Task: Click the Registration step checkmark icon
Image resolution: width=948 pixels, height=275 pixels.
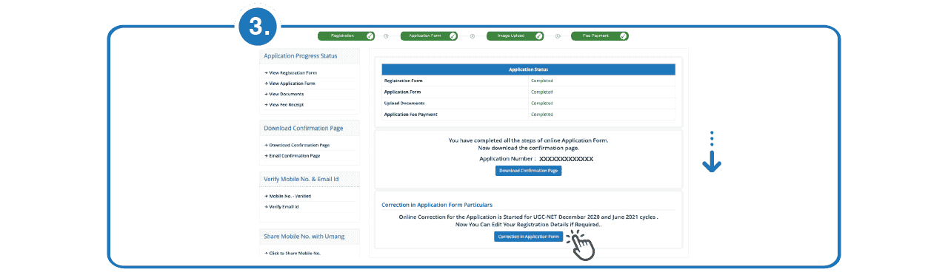Action: (370, 35)
